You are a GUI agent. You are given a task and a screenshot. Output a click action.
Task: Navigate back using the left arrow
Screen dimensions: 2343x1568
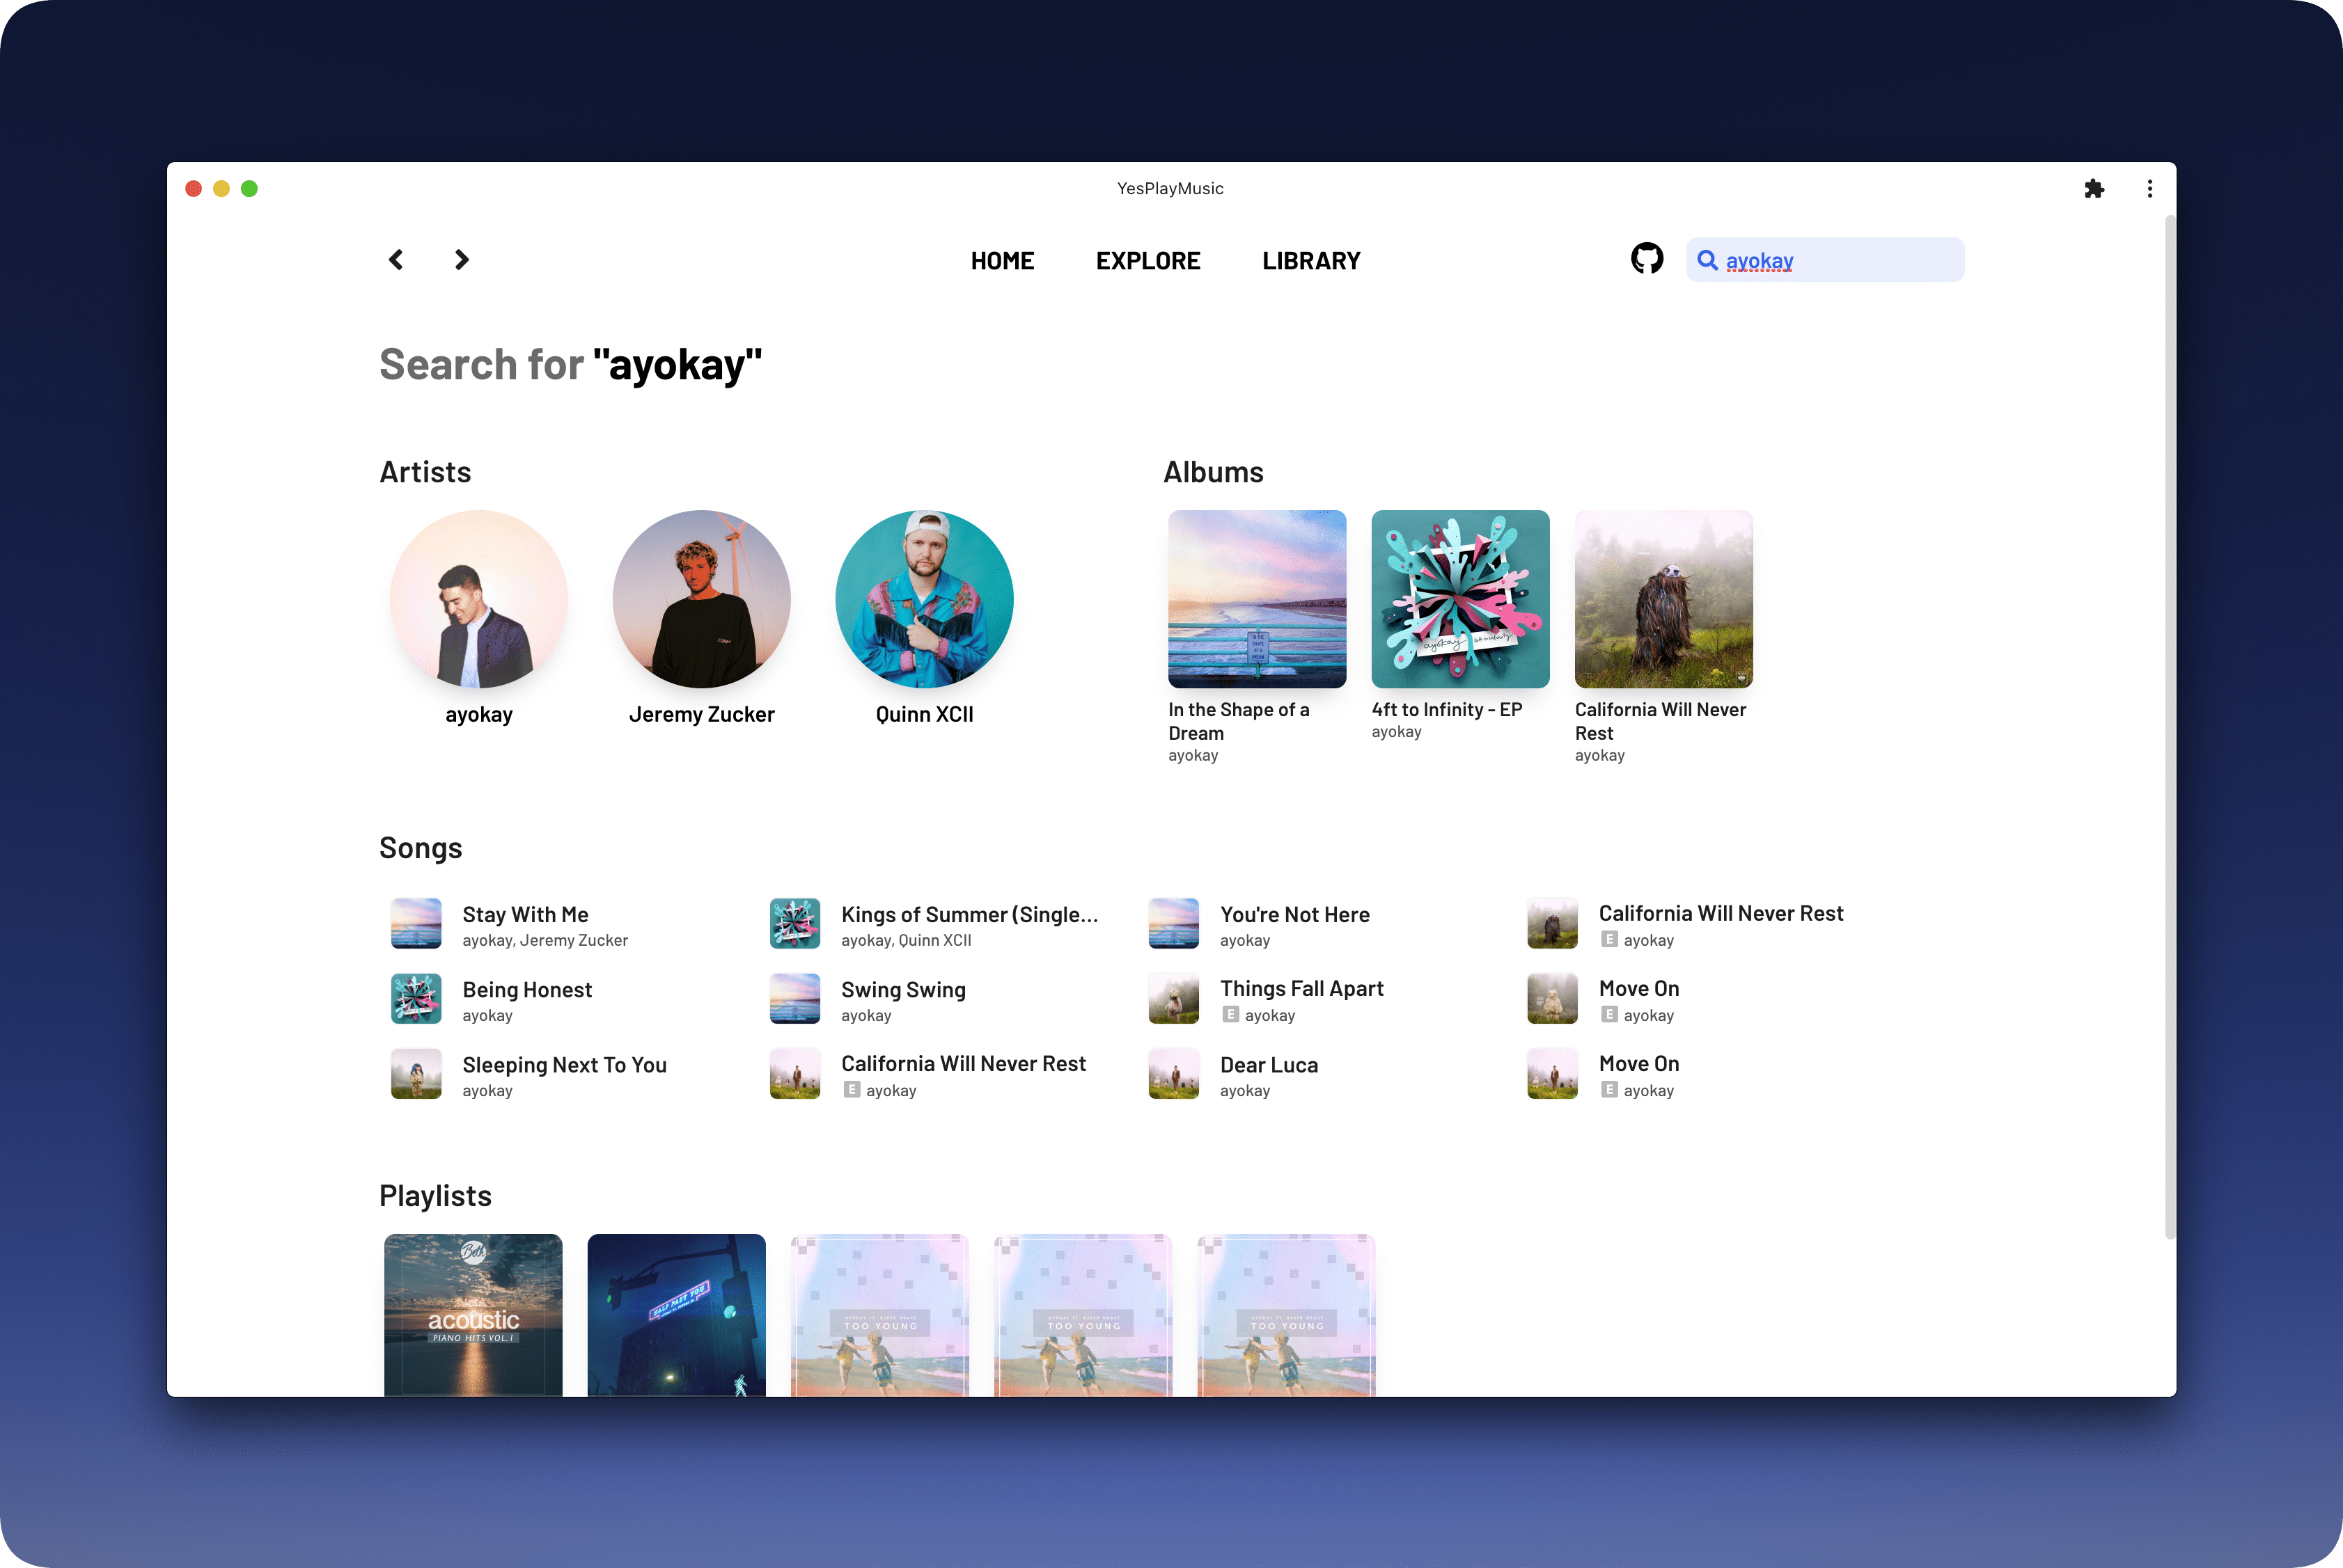click(x=395, y=260)
